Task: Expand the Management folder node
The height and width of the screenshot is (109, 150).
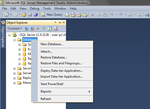Action: coord(14,83)
